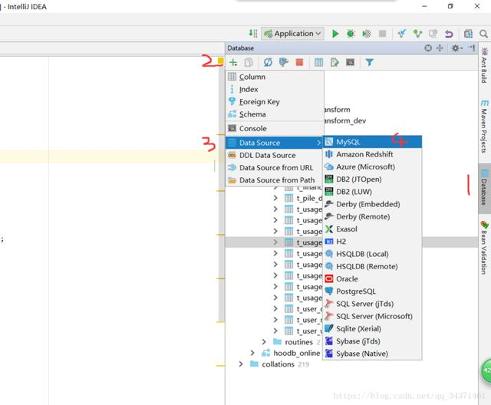Choose PostgreSQL in the data source submenu
The image size is (491, 405).
coord(356,291)
